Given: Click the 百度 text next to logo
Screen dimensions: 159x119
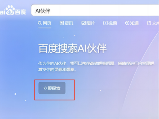Looking at the screenshot, I should [21, 12].
